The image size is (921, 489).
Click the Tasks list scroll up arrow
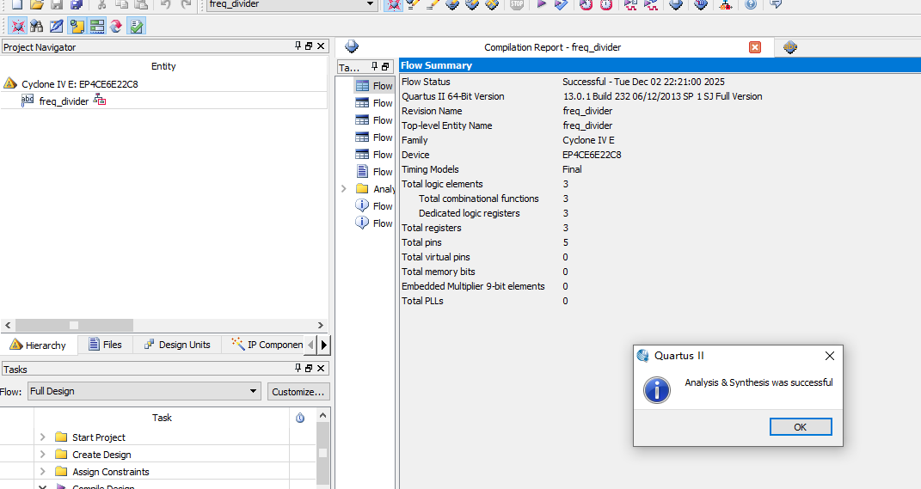coord(322,416)
